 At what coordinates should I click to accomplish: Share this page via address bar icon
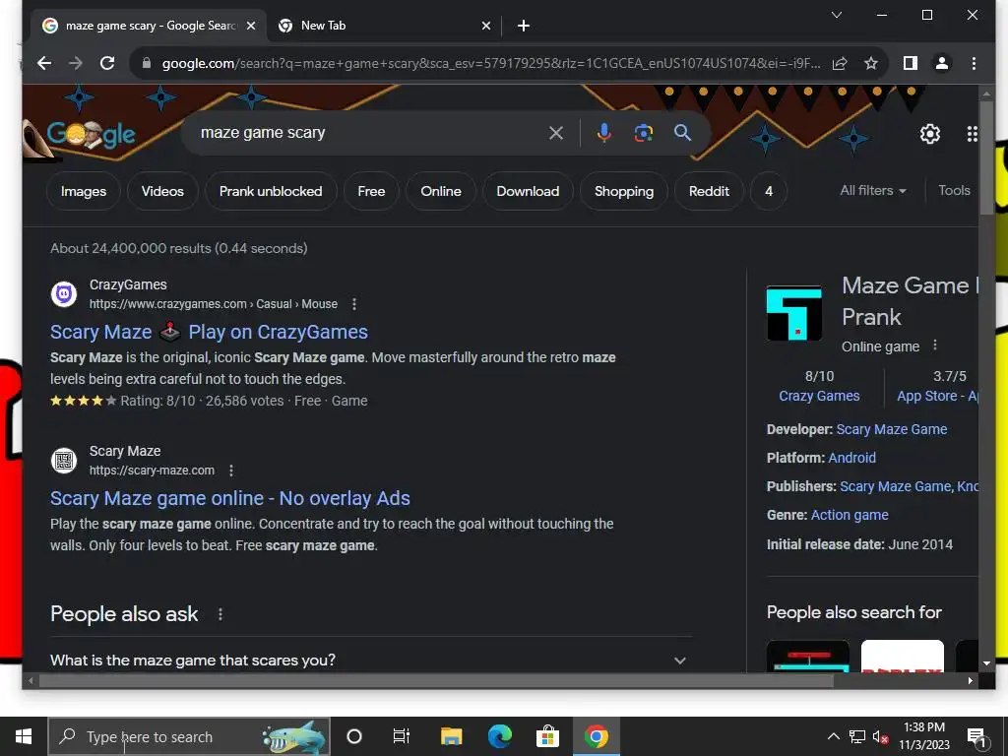pyautogui.click(x=840, y=63)
